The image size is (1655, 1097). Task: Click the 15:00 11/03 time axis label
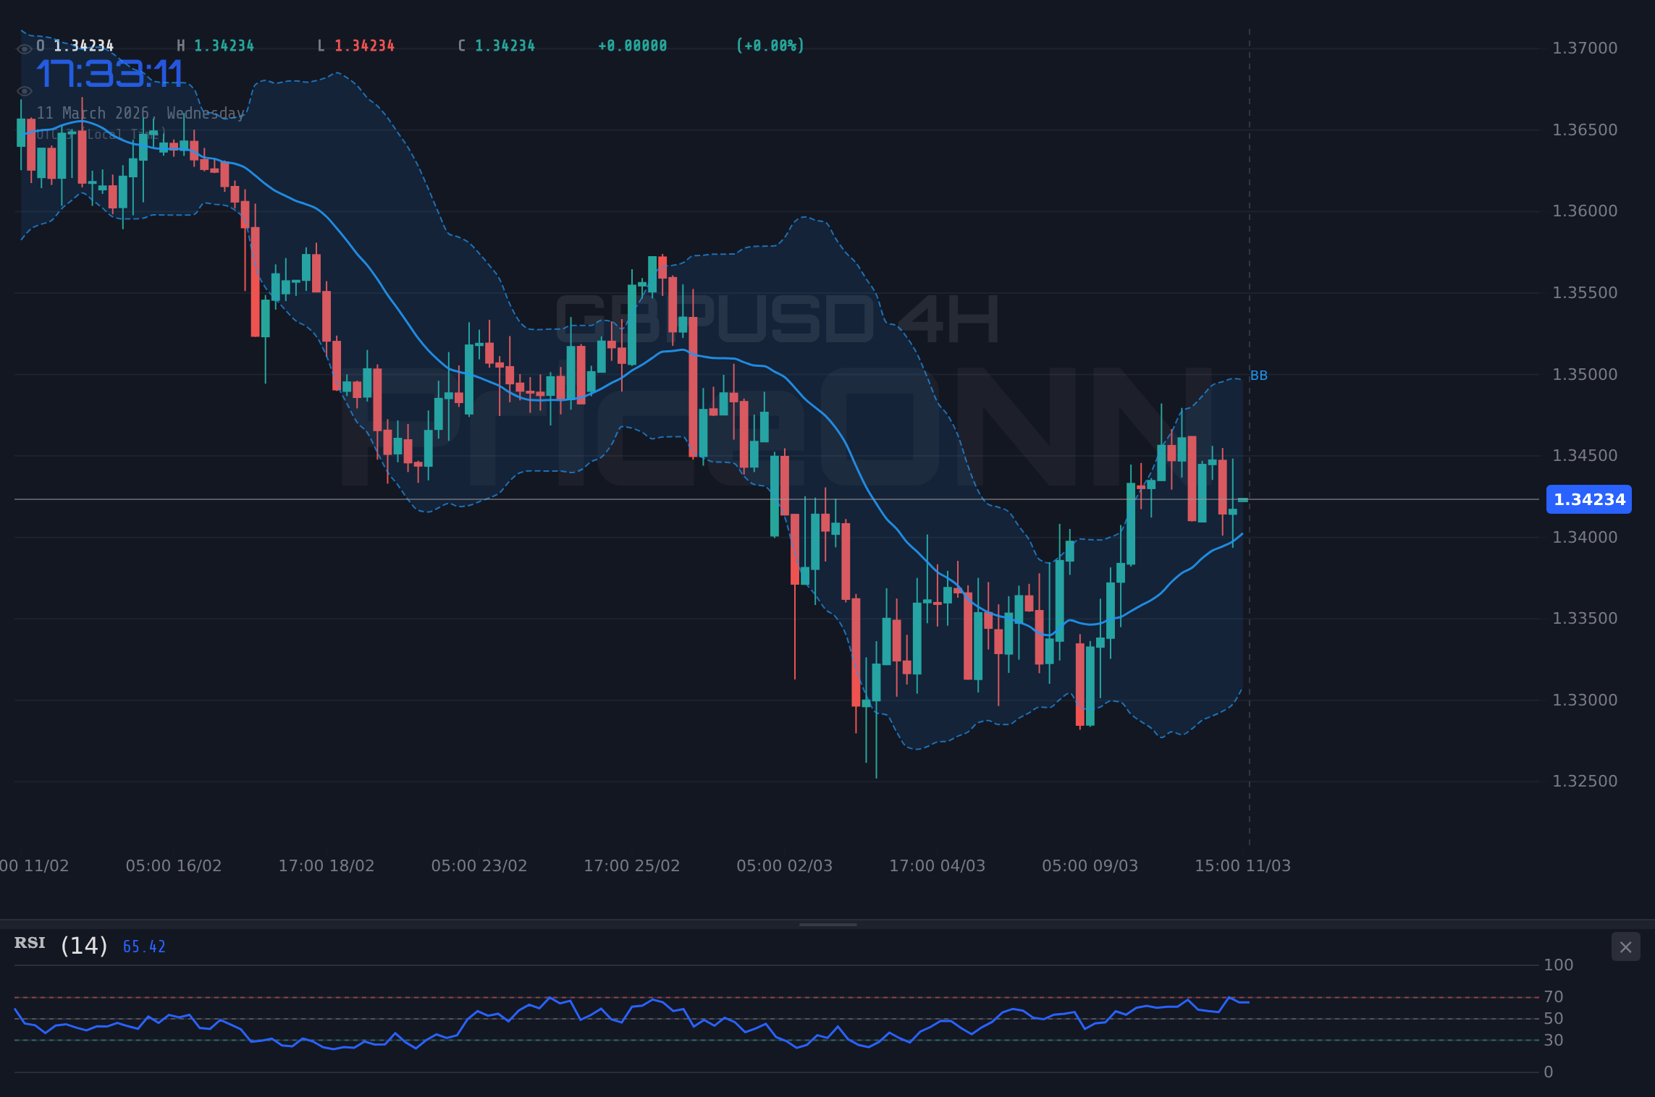click(1242, 865)
